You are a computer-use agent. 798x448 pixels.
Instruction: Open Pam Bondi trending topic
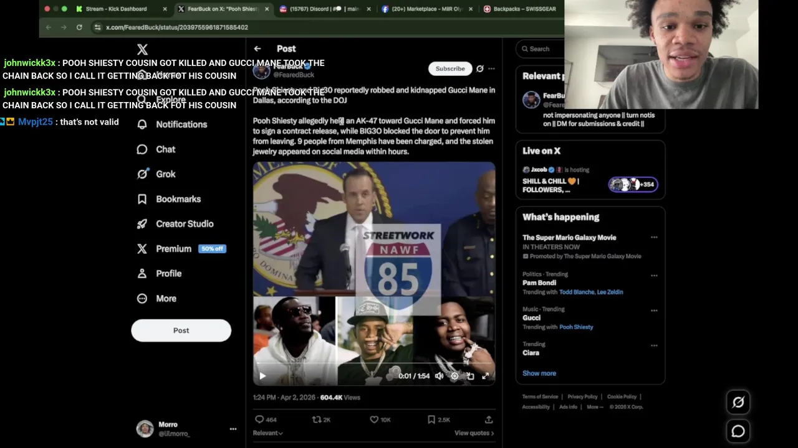point(539,282)
